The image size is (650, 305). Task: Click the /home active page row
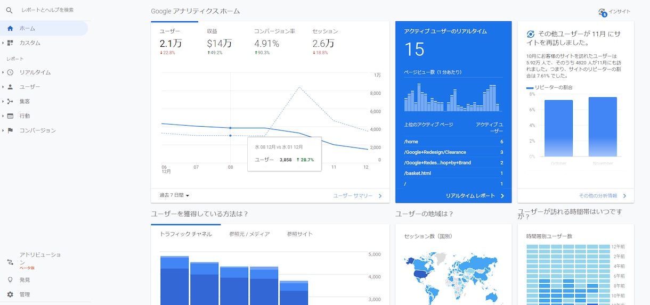pos(453,142)
